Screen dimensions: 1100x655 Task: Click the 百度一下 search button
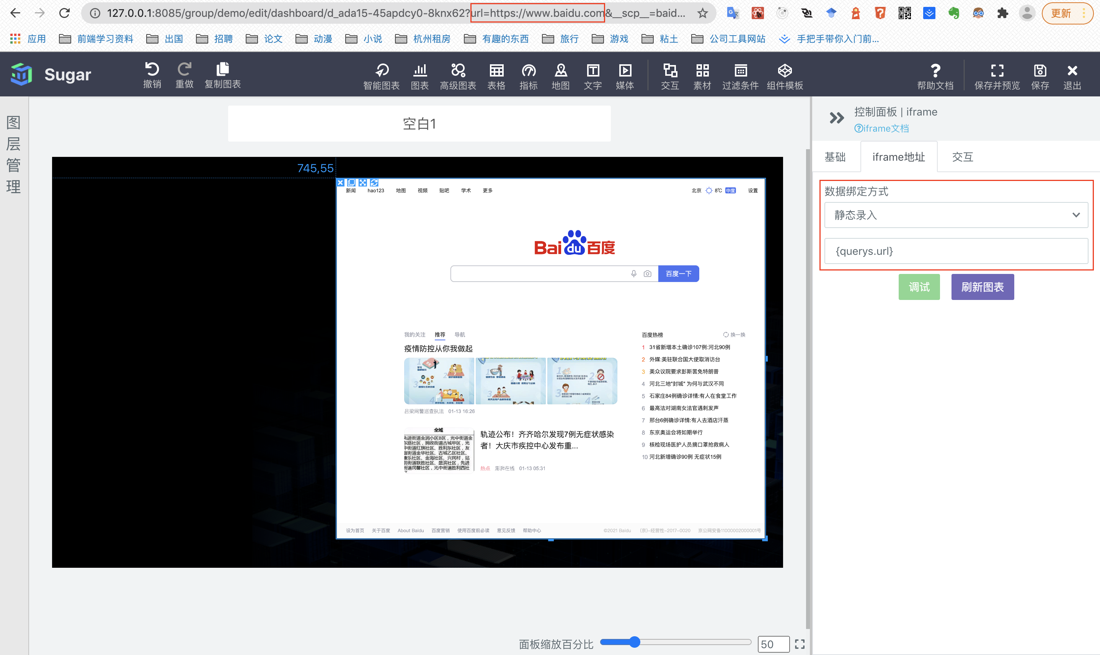pos(679,274)
